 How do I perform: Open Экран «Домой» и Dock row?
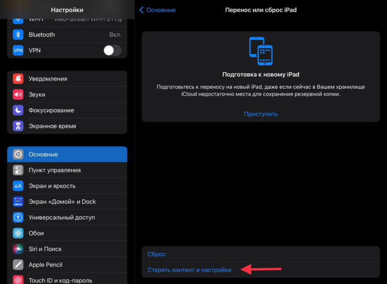(67, 201)
